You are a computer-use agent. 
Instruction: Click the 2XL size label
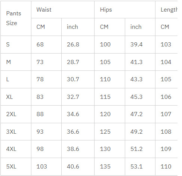pos(11,114)
